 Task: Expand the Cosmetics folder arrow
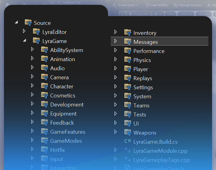[x=32, y=95]
